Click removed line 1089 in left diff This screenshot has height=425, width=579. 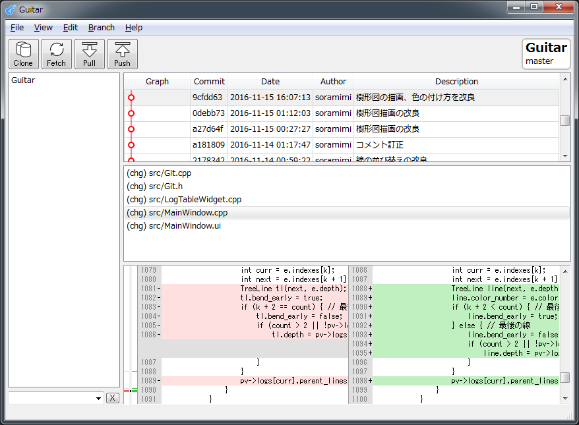255,381
